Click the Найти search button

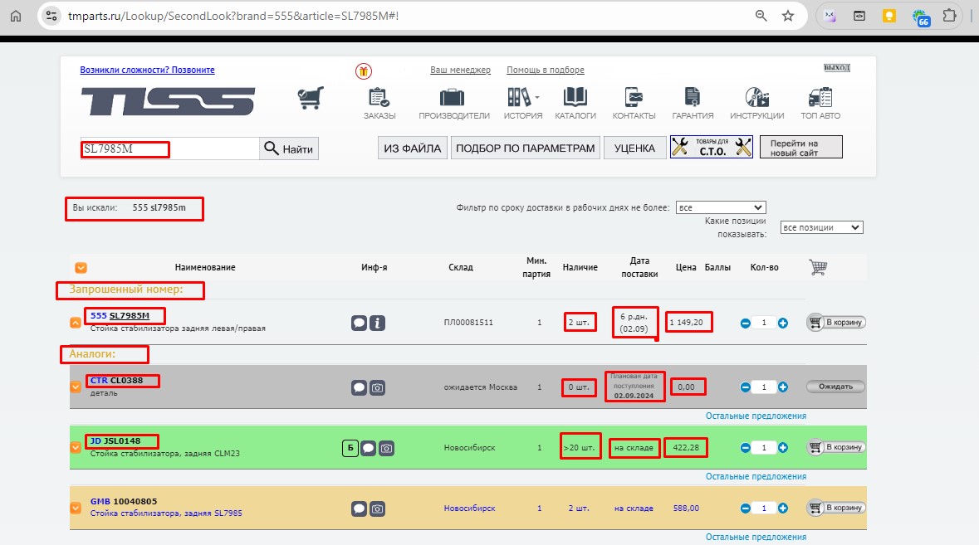(288, 148)
